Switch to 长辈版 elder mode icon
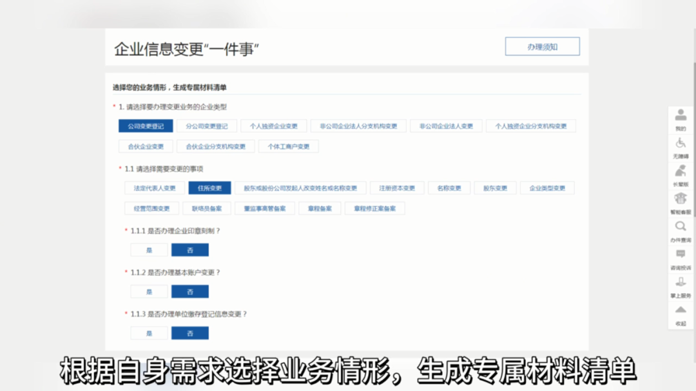The width and height of the screenshot is (696, 391). tap(681, 176)
